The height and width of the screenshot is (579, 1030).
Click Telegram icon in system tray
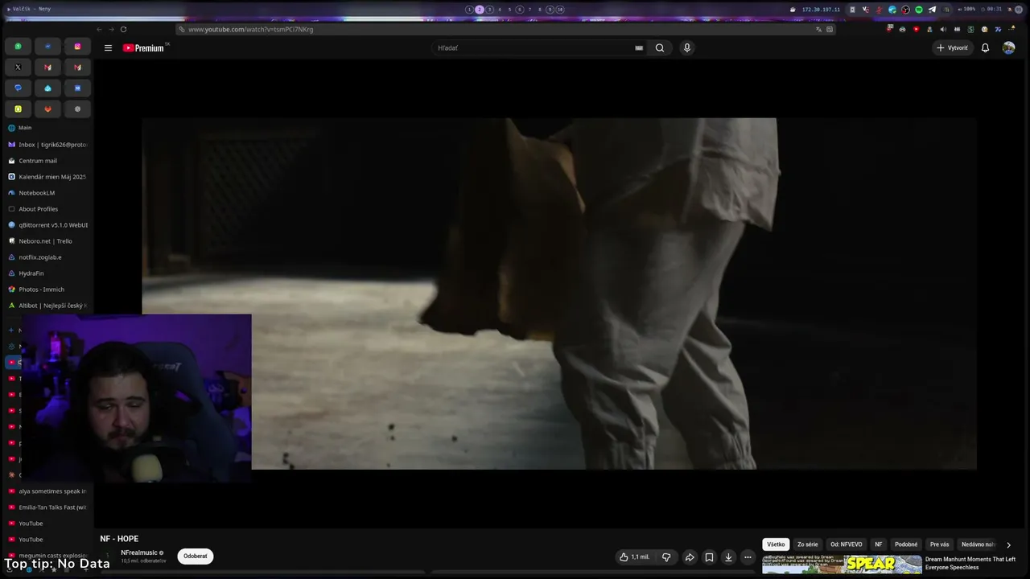click(932, 10)
